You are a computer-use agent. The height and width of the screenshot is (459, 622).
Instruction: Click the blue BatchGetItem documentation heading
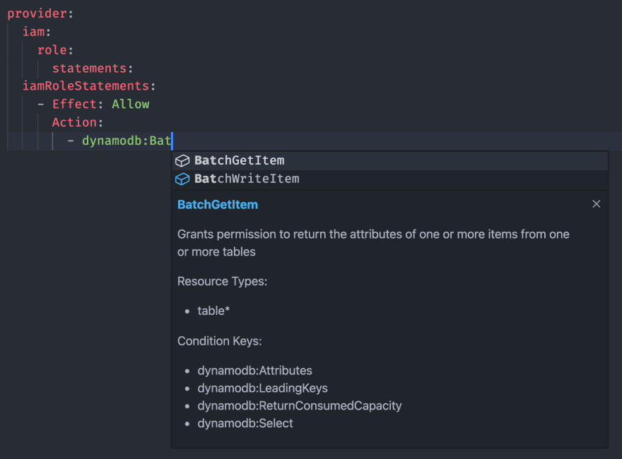click(x=218, y=205)
